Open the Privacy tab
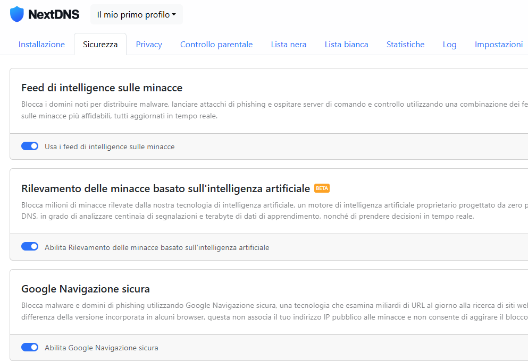 tap(149, 45)
